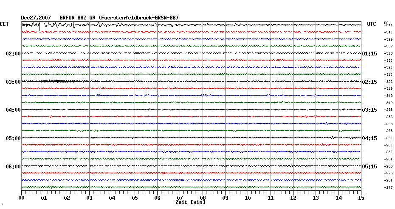395x209 pixels.
Task: Click minute label 15 on time axis
Action: (361, 198)
